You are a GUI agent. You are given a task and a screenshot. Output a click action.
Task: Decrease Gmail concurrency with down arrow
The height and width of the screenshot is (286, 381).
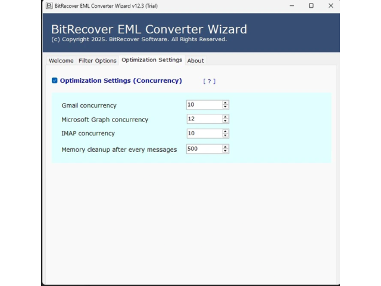226,107
